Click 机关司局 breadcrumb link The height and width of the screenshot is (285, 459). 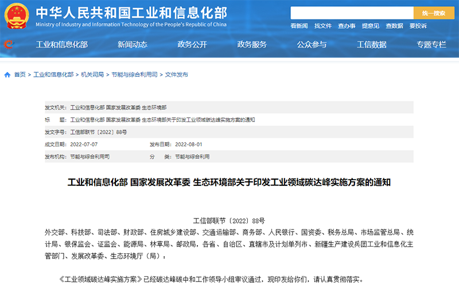(x=92, y=75)
